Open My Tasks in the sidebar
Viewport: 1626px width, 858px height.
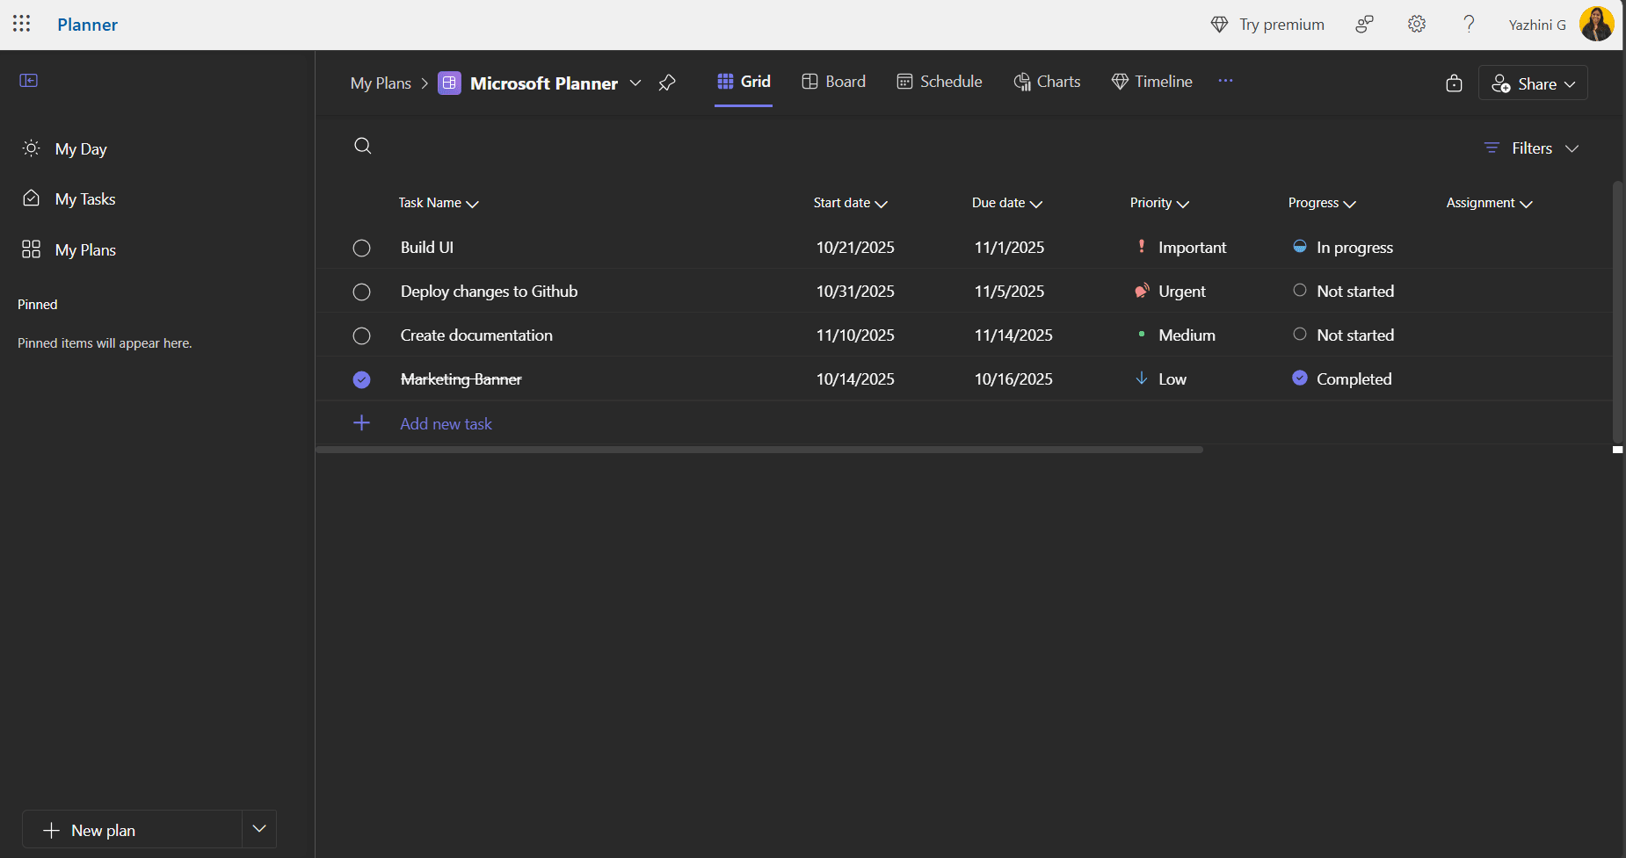point(85,199)
